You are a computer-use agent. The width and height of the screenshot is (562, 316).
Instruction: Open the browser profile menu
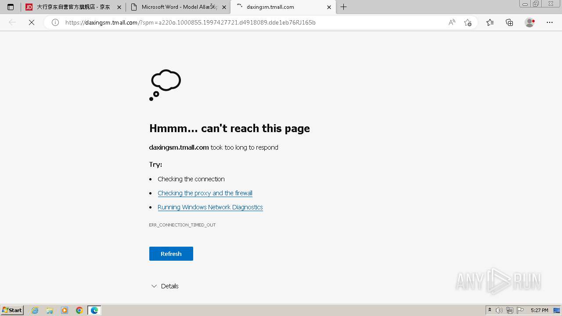[530, 22]
